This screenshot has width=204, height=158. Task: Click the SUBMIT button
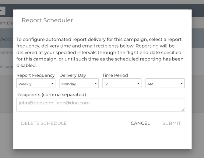pos(171,123)
